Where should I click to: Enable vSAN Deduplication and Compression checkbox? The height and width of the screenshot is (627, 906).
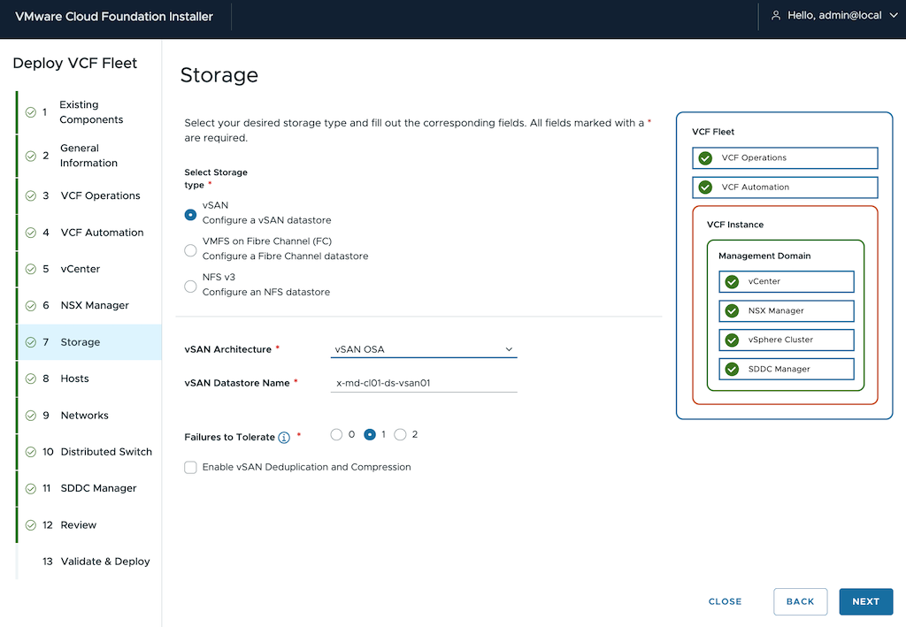pyautogui.click(x=190, y=467)
